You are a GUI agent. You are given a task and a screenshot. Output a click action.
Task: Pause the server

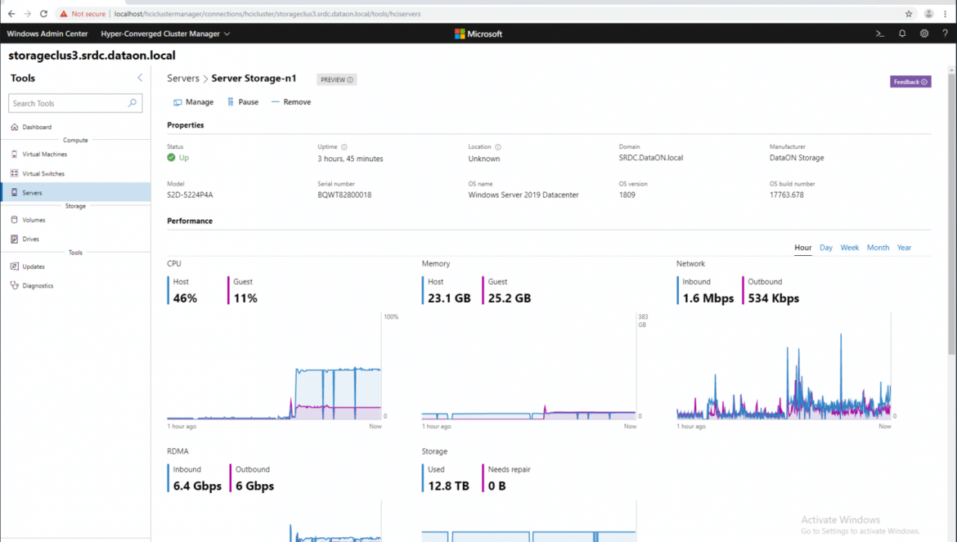(243, 102)
